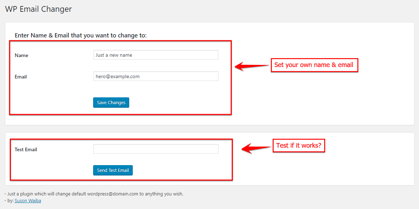Click the 'Test if it works?' callout

(x=299, y=146)
